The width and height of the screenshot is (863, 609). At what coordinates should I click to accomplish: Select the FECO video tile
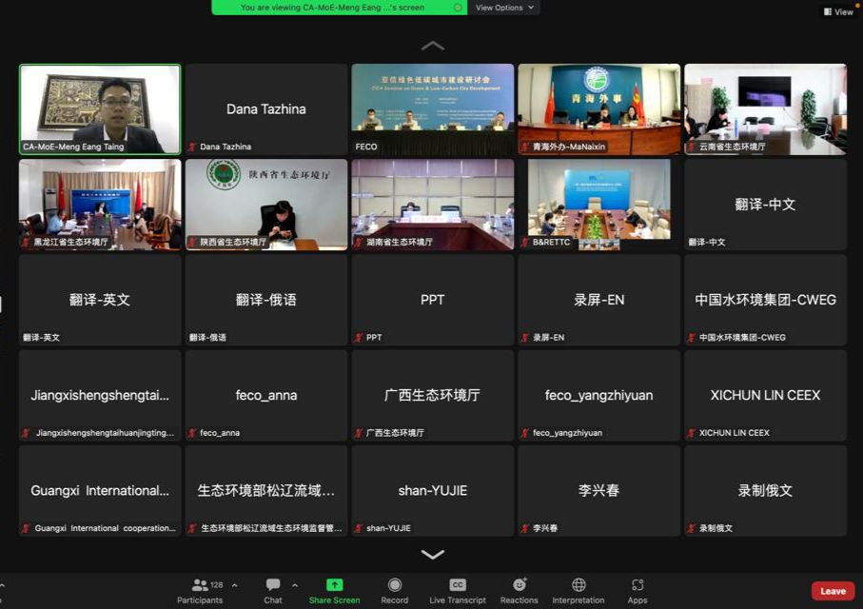pyautogui.click(x=433, y=108)
